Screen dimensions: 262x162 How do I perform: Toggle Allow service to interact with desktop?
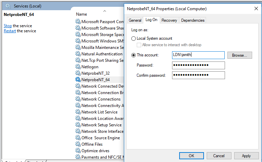tap(139, 45)
